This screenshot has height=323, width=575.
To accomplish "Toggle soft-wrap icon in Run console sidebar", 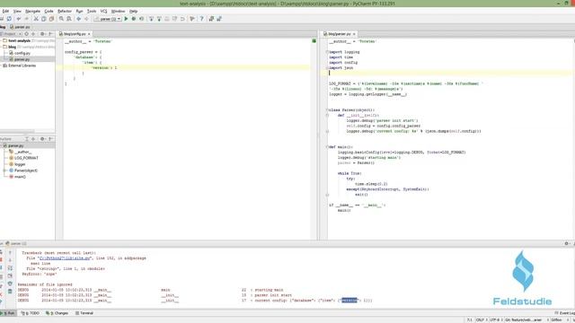I will click(x=10, y=268).
